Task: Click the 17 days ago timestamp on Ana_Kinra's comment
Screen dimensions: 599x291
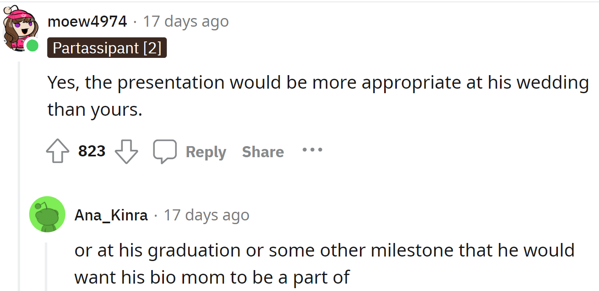Action: click(207, 215)
